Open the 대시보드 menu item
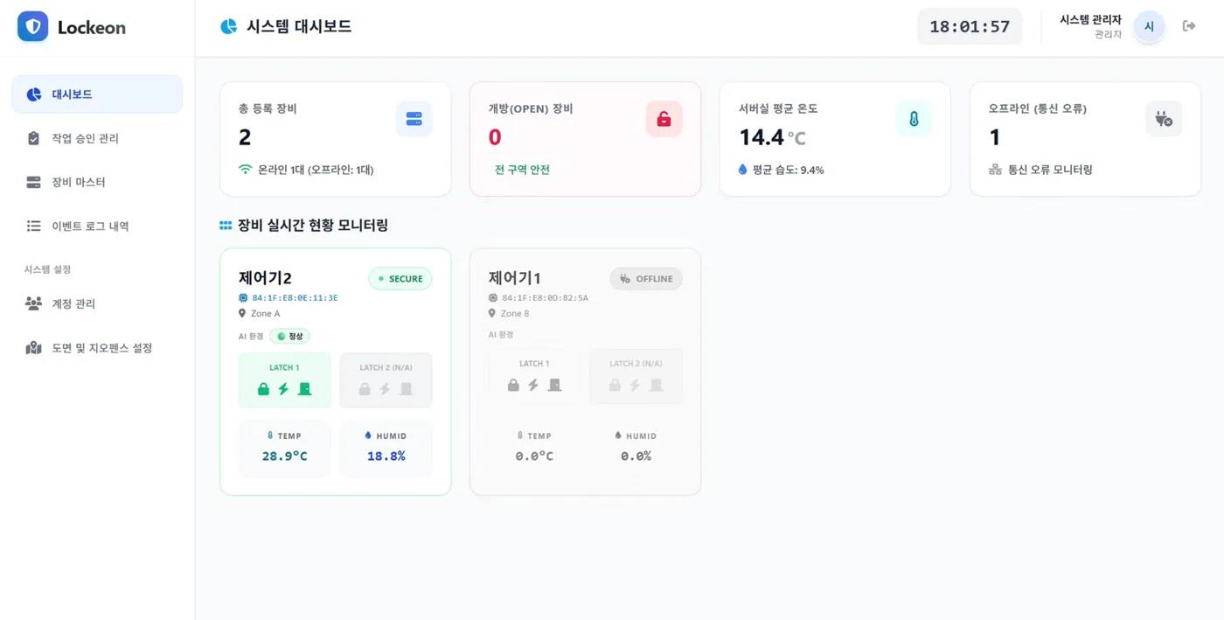The height and width of the screenshot is (620, 1224). pos(97,94)
